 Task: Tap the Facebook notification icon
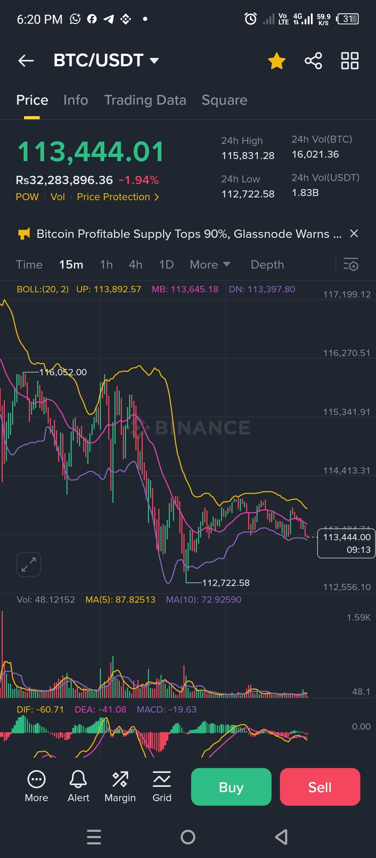click(92, 19)
